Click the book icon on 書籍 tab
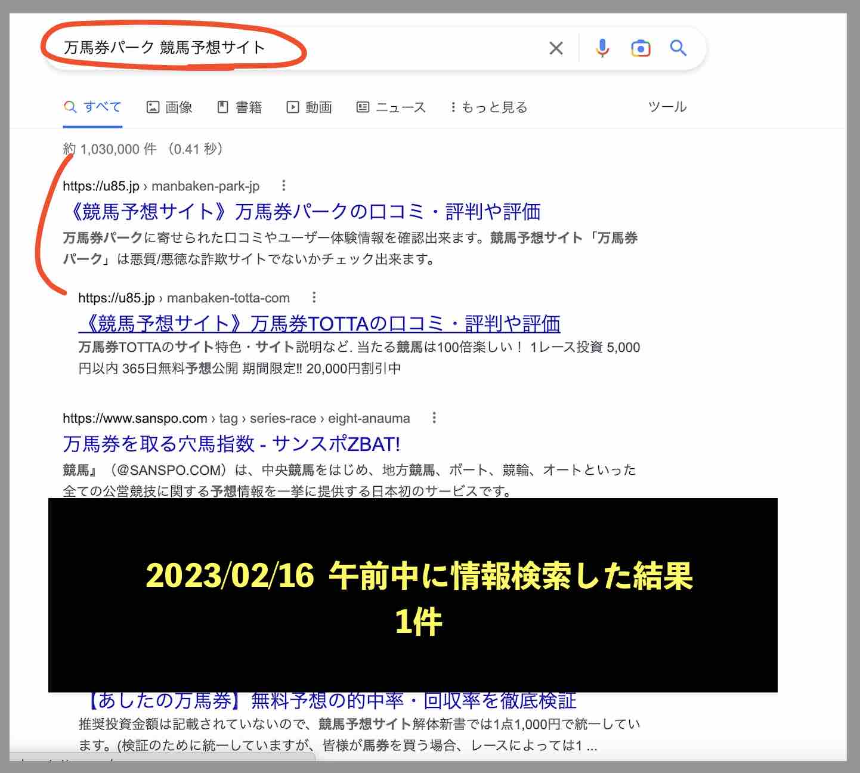This screenshot has height=773, width=860. (223, 106)
